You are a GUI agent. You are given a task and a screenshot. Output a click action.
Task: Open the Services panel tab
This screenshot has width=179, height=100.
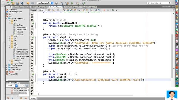(x=21, y=7)
